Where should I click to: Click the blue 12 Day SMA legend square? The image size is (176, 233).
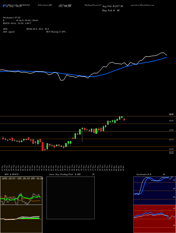[x=4, y=6]
